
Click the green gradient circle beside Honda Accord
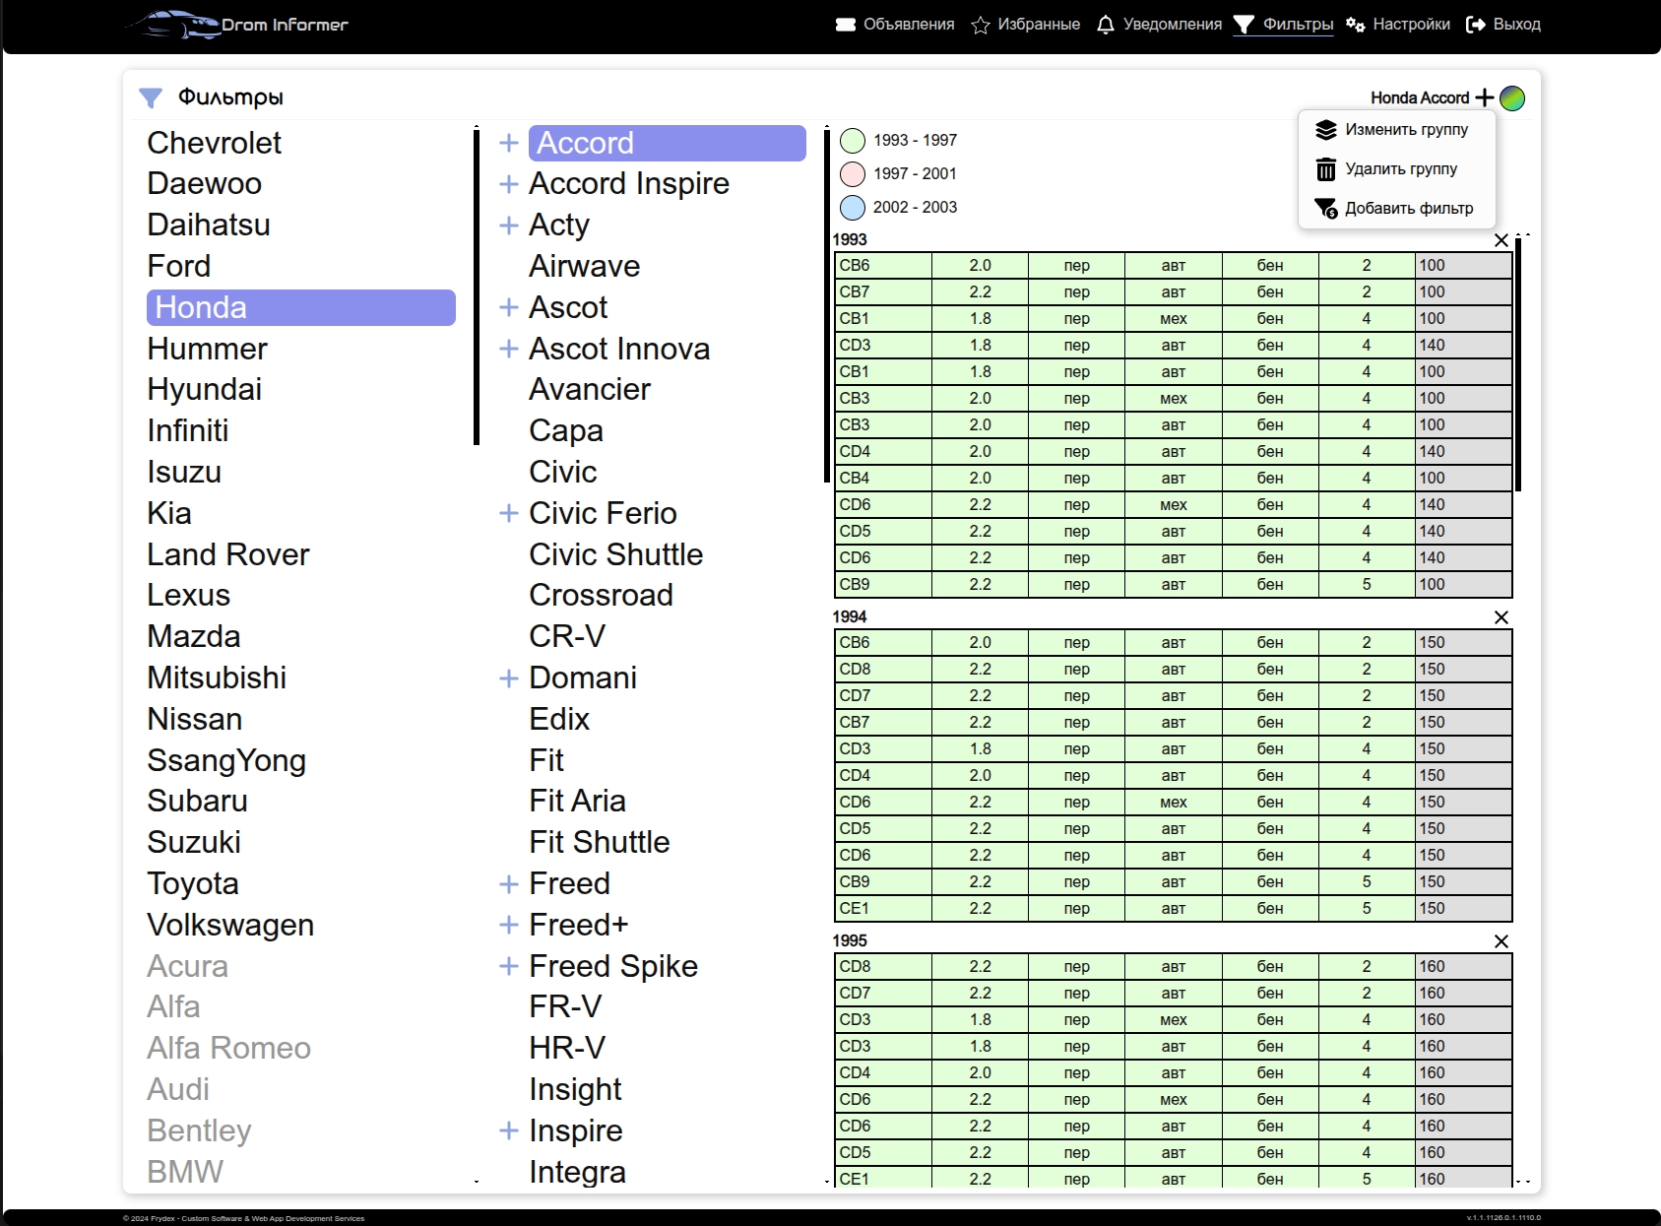(1512, 97)
